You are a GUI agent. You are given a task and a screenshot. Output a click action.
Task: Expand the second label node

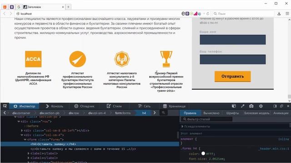(x=28, y=158)
